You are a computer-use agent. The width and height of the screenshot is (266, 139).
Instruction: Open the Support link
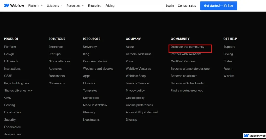pos(229,47)
